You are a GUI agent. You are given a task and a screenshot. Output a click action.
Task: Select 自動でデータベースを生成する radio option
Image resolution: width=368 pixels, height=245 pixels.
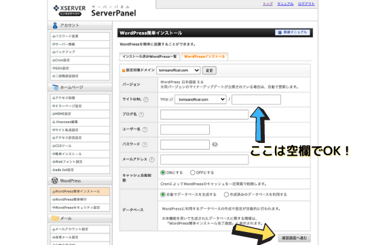click(163, 195)
